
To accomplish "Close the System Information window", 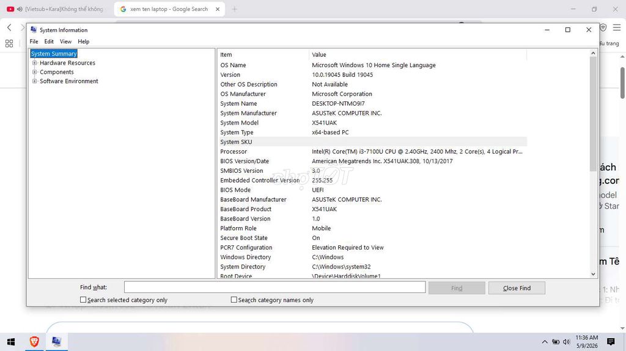I will point(589,30).
